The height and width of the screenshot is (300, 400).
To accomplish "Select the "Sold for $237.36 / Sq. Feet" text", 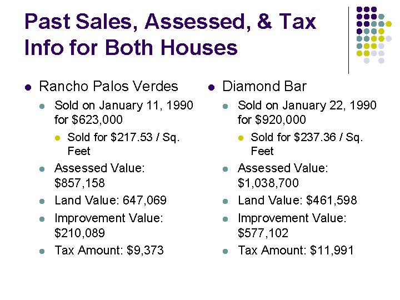I will [x=306, y=144].
